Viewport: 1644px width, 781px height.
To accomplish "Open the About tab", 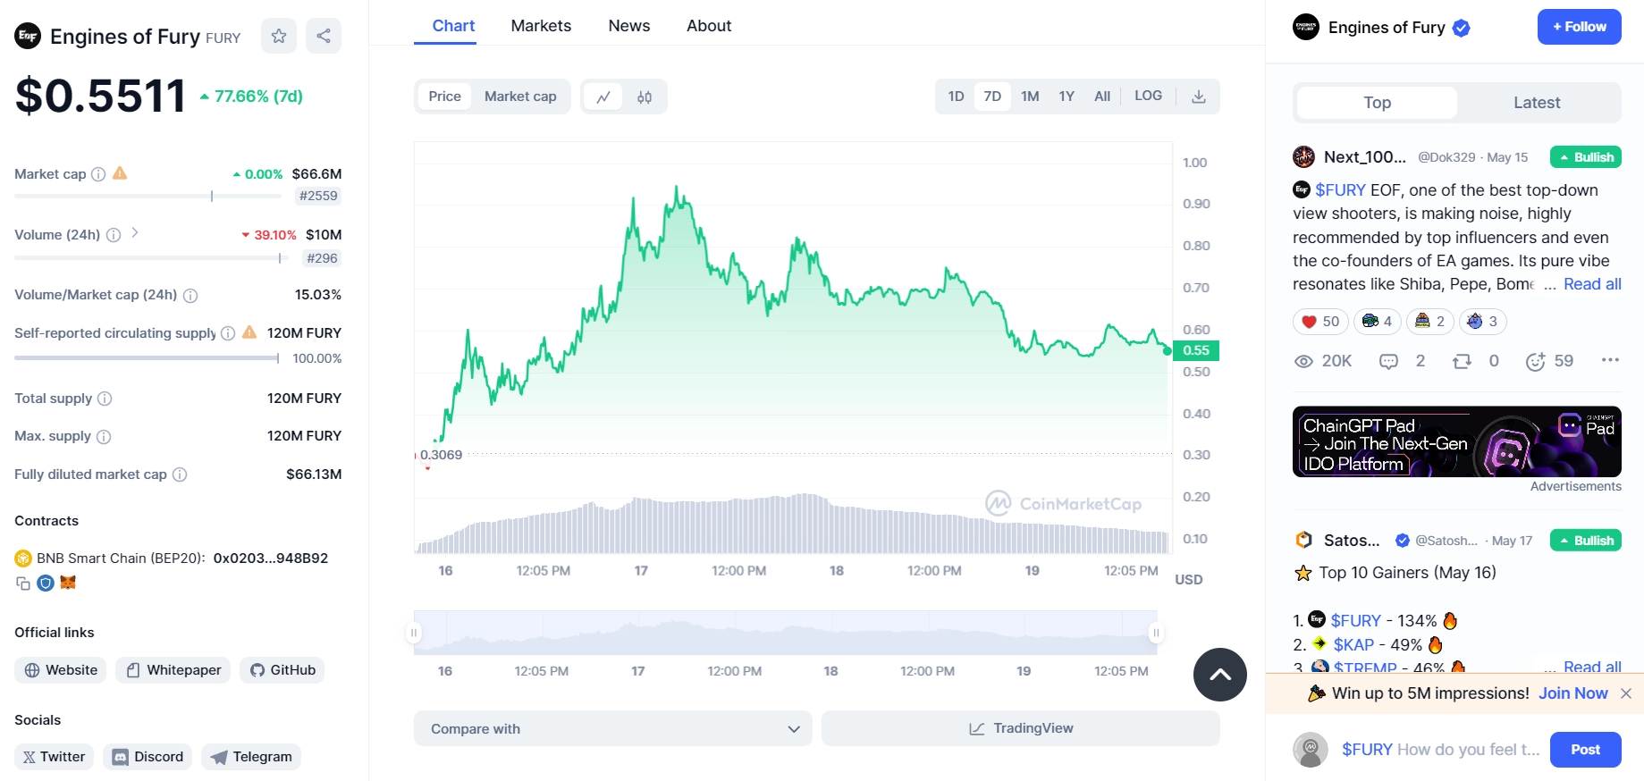I will click(x=709, y=26).
